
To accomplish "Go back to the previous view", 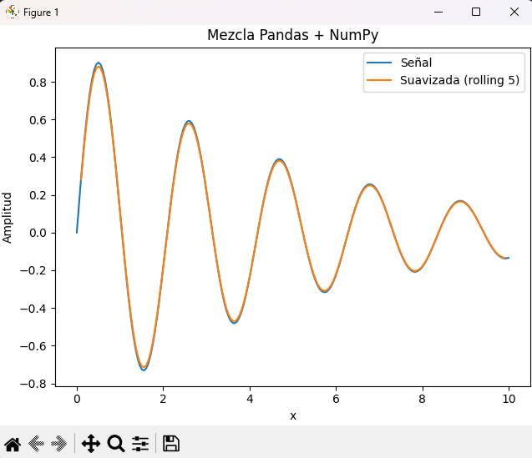I will point(36,444).
